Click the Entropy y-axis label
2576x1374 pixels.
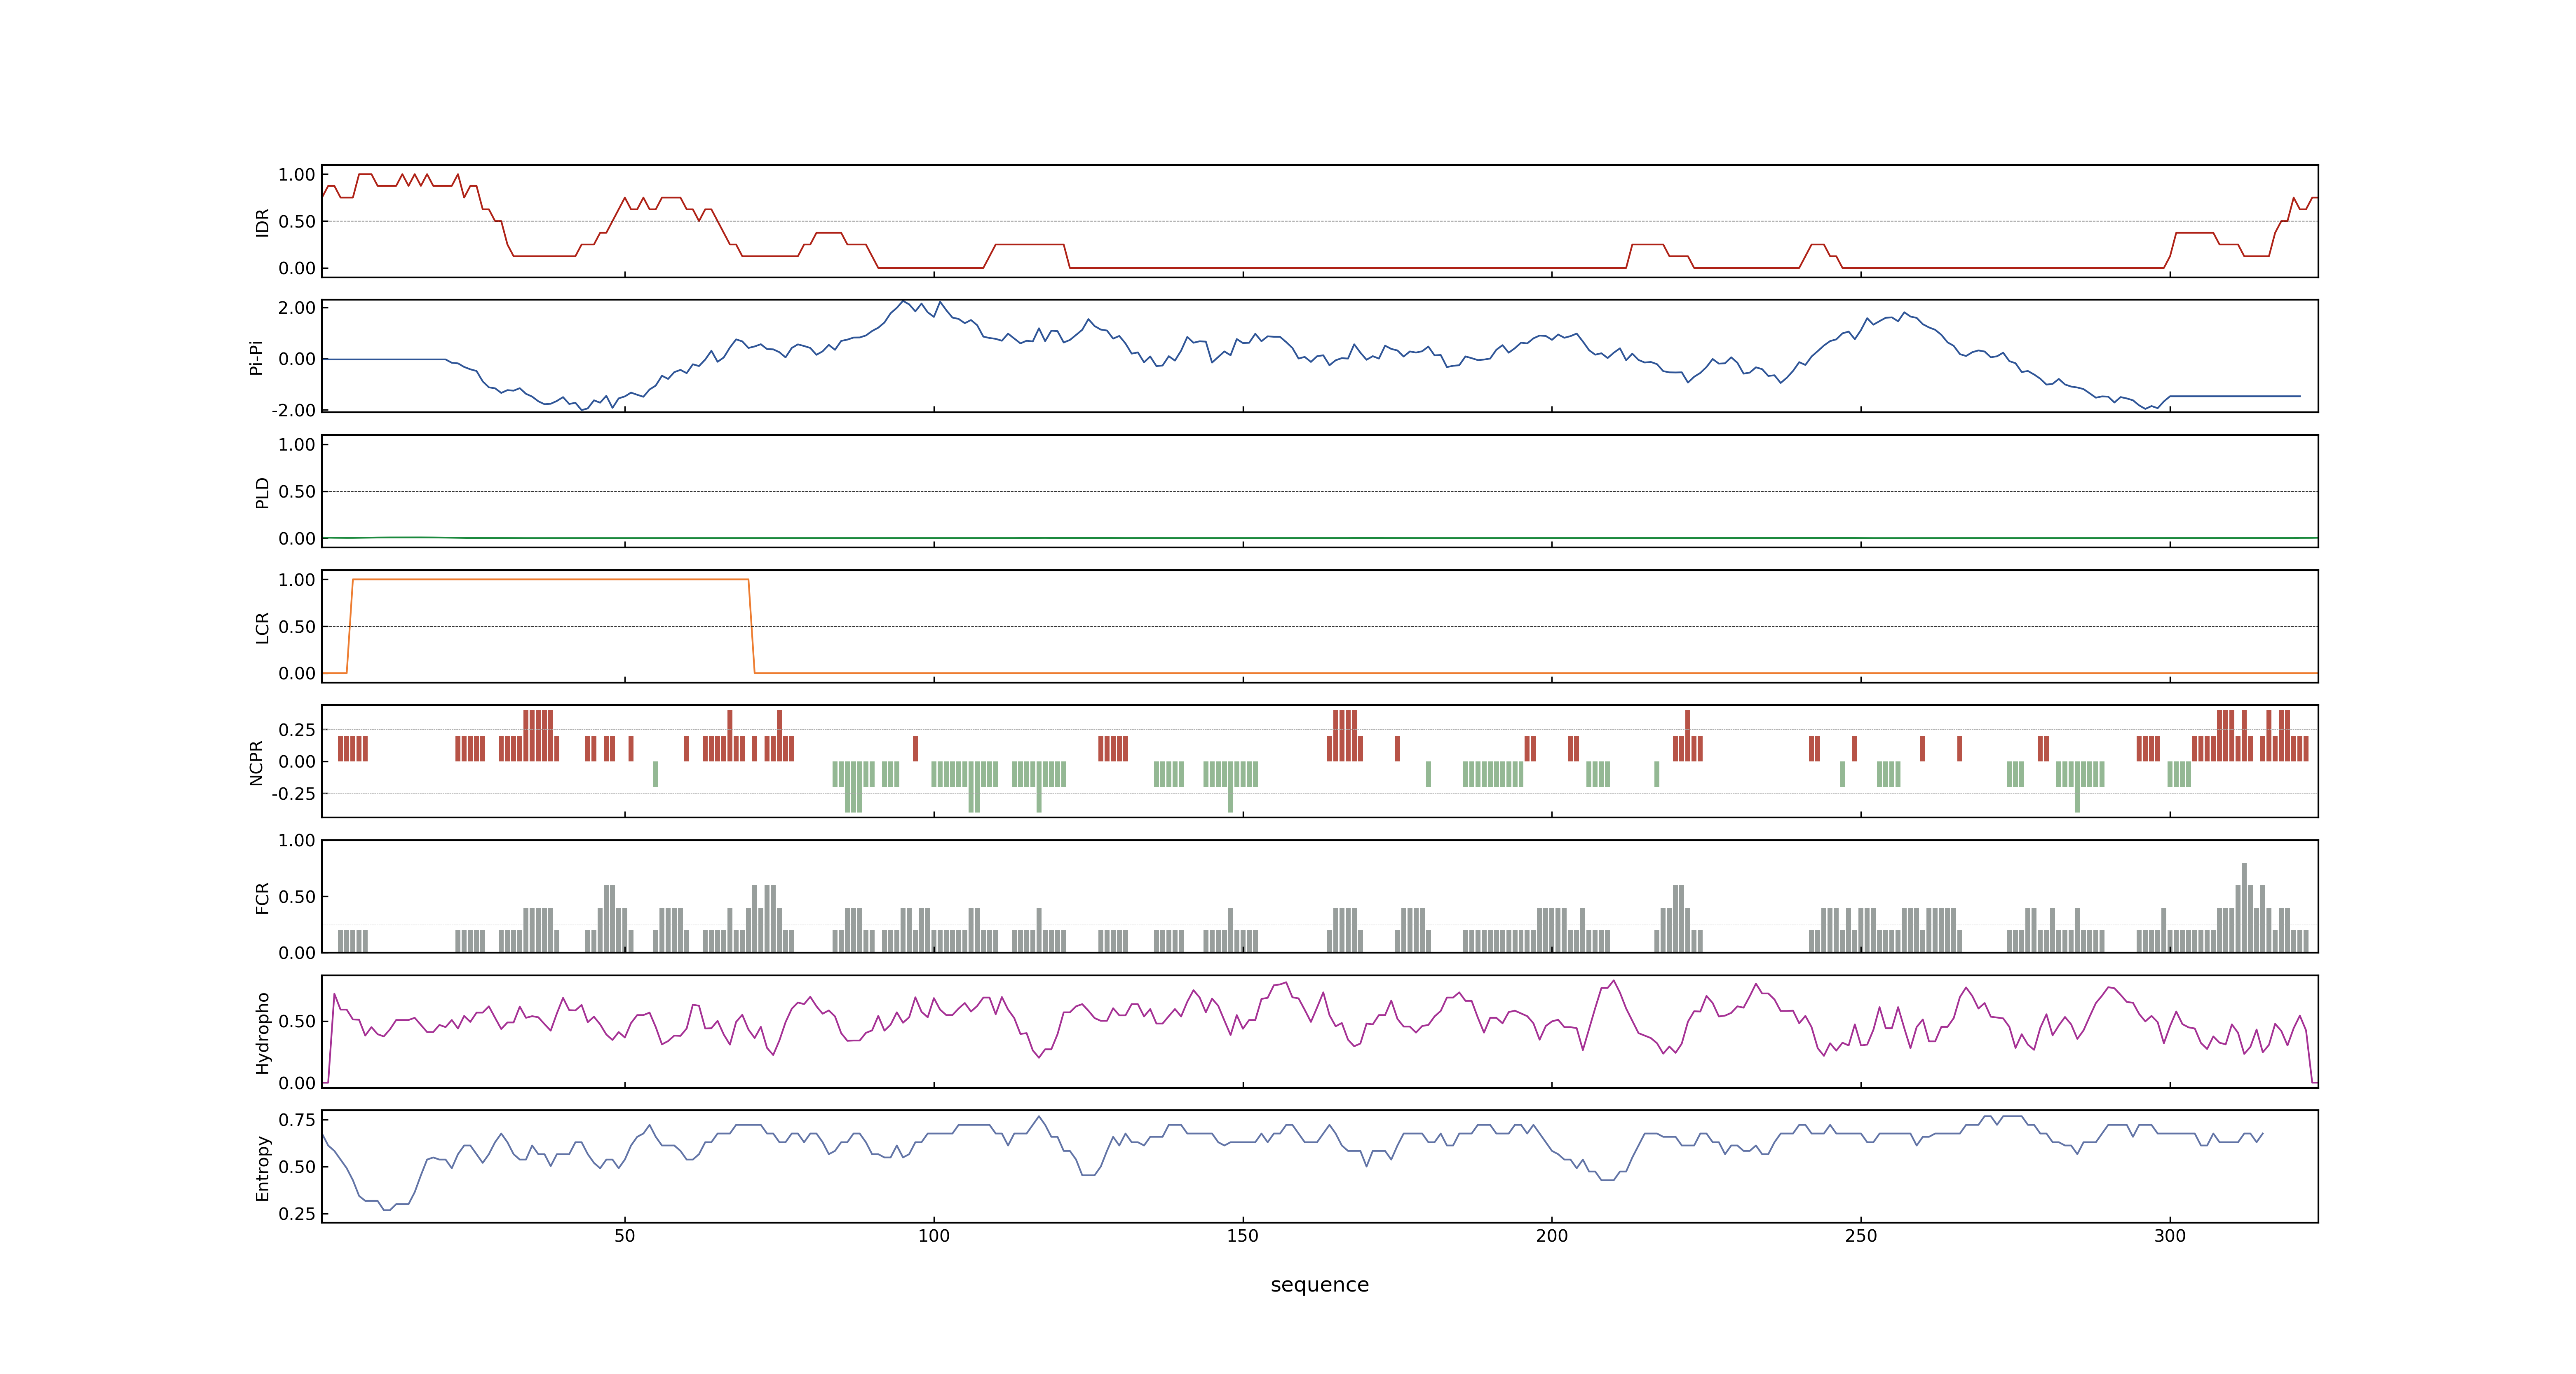tap(262, 1167)
